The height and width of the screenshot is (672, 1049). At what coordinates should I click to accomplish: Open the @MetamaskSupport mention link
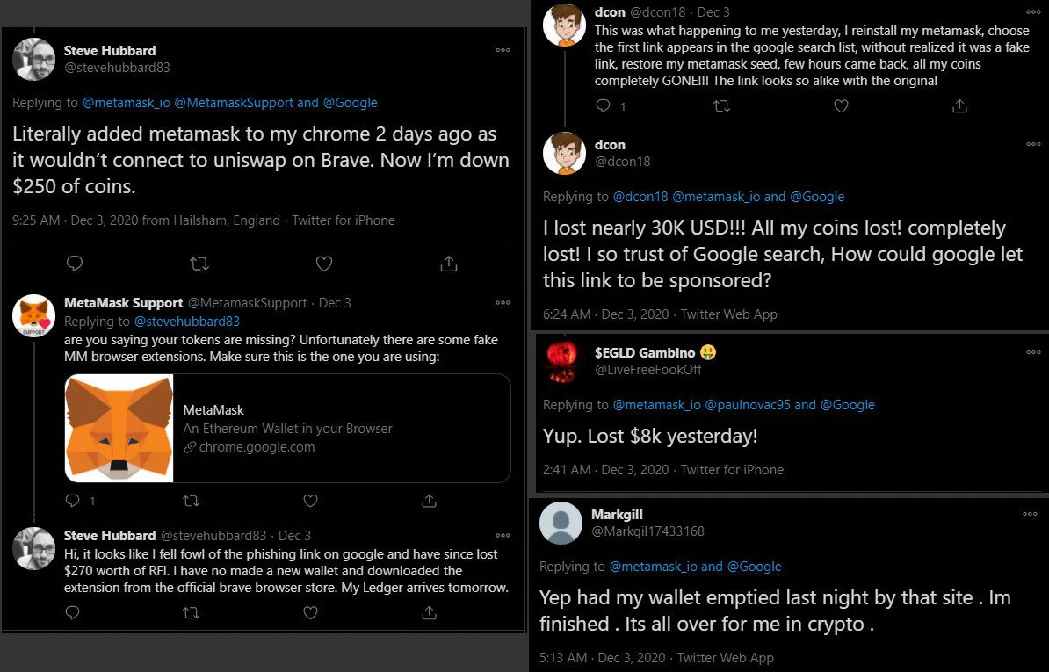click(234, 102)
